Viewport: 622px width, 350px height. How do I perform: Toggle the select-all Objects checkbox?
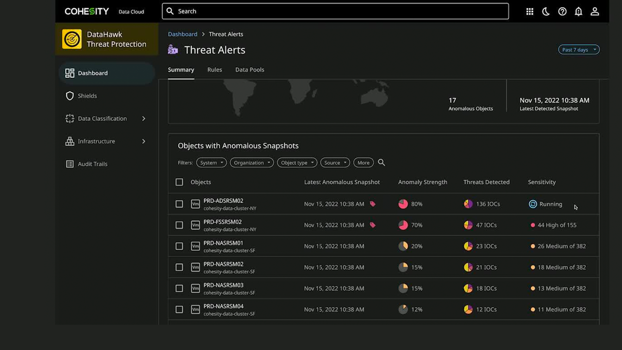click(179, 182)
